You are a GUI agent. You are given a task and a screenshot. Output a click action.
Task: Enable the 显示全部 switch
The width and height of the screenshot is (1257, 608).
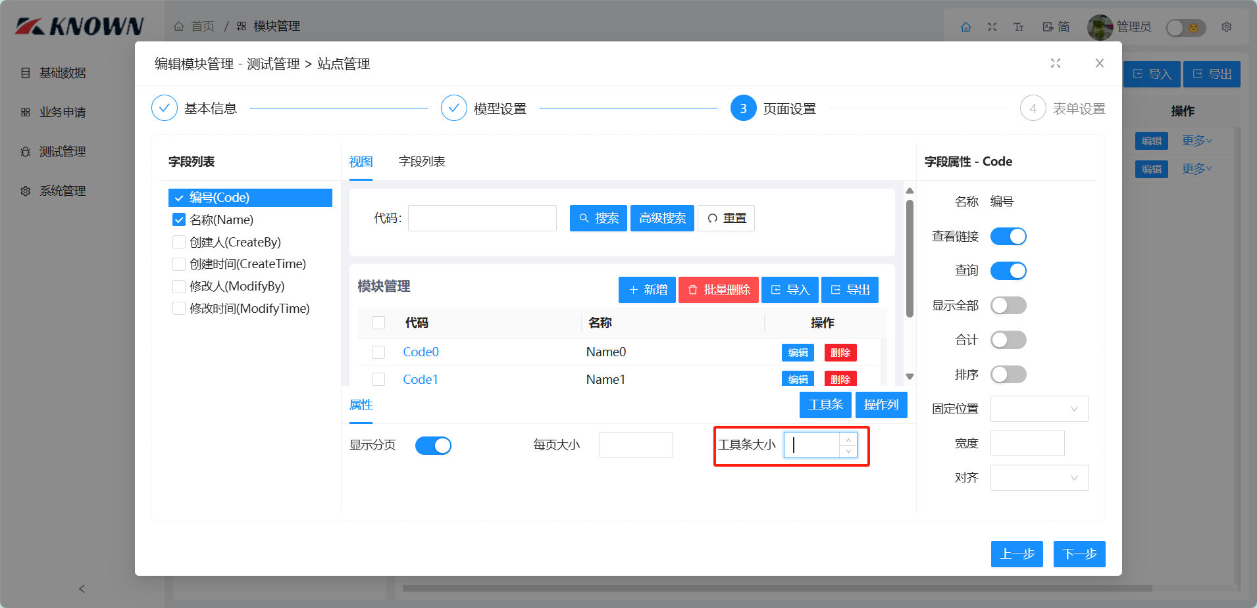coord(1008,306)
